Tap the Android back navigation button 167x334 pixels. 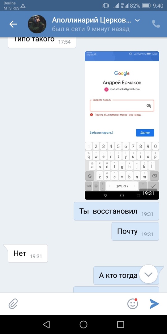tap(46, 324)
